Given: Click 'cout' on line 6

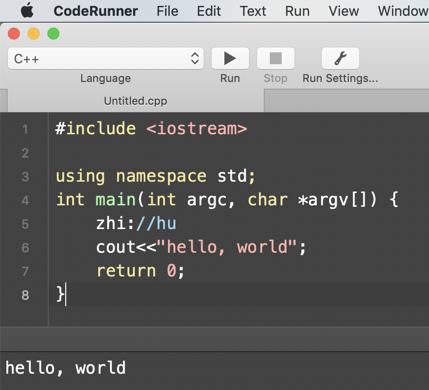Looking at the screenshot, I should [x=116, y=247].
